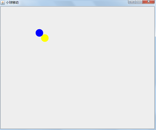The image size is (156, 130).
Task: Click the yellow ball
Action: point(45,38)
